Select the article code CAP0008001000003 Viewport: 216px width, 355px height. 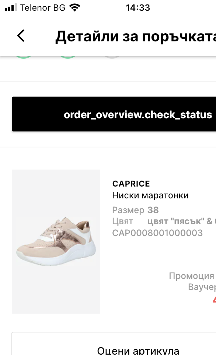(x=157, y=233)
